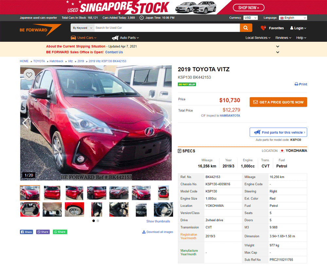Select thumbnail showing the wheel closeup
The image size is (327, 268).
pyautogui.click(x=74, y=209)
